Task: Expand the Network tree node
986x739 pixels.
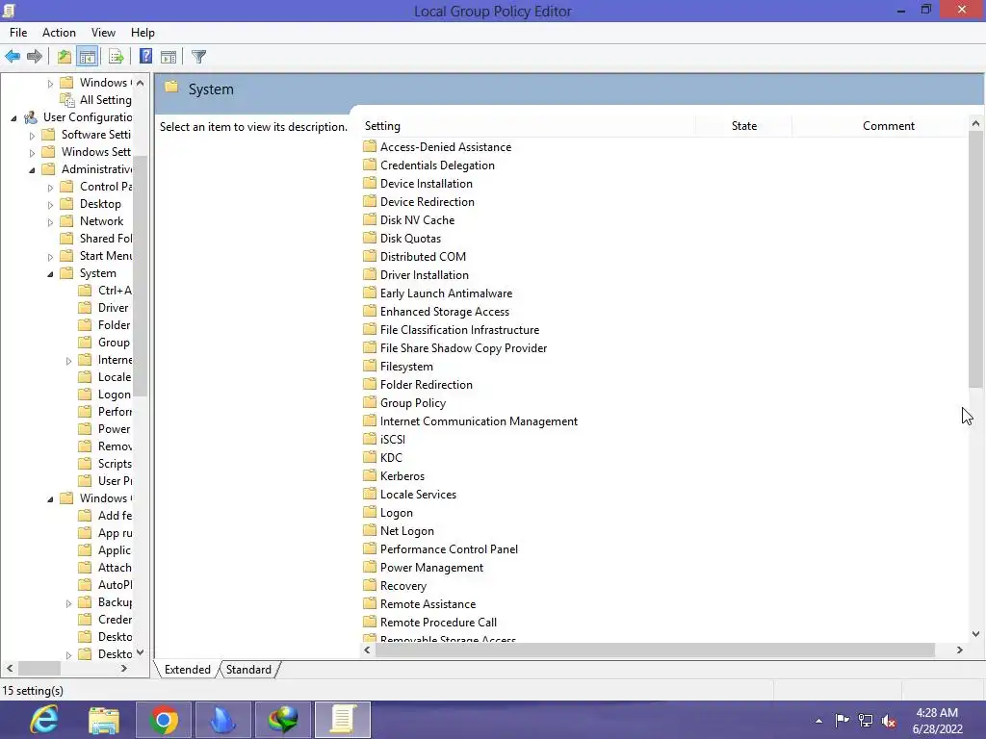Action: pyautogui.click(x=50, y=222)
